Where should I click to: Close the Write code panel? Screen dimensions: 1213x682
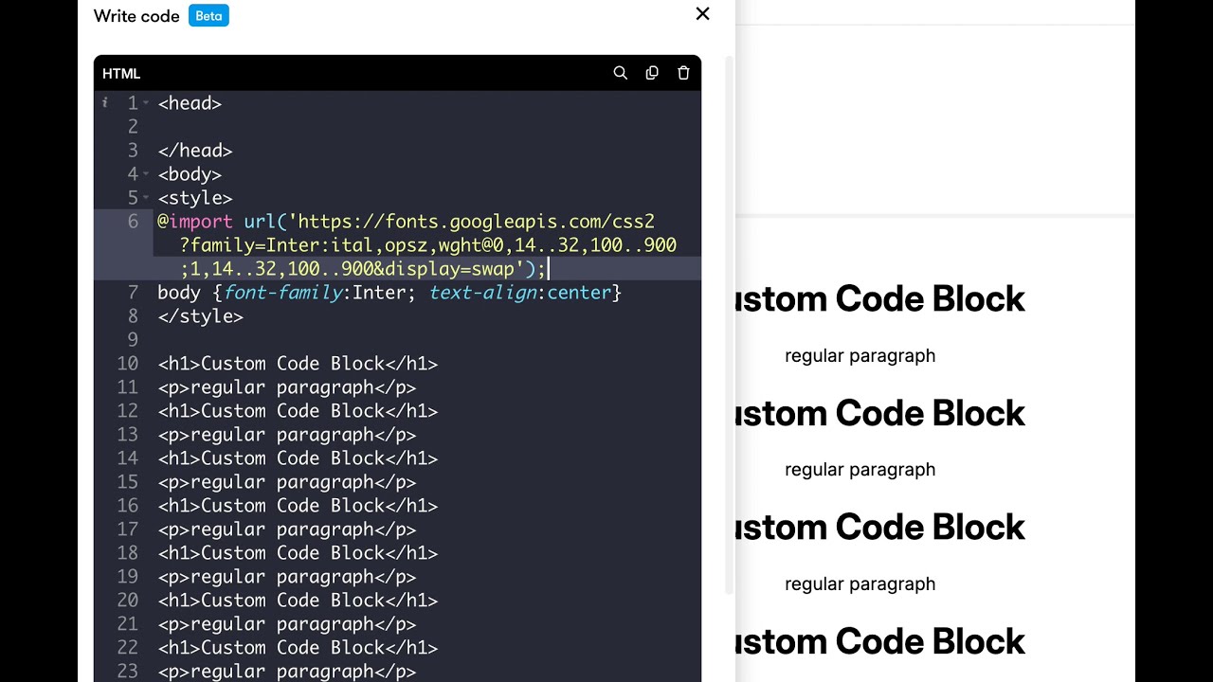(702, 14)
